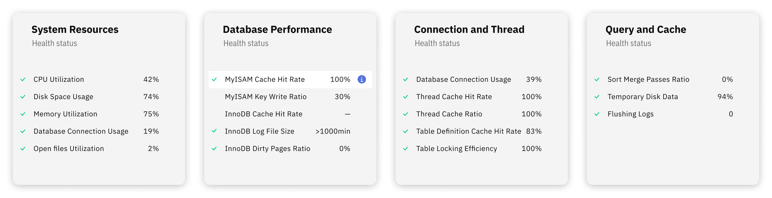Click the Database Performance heading

277,29
